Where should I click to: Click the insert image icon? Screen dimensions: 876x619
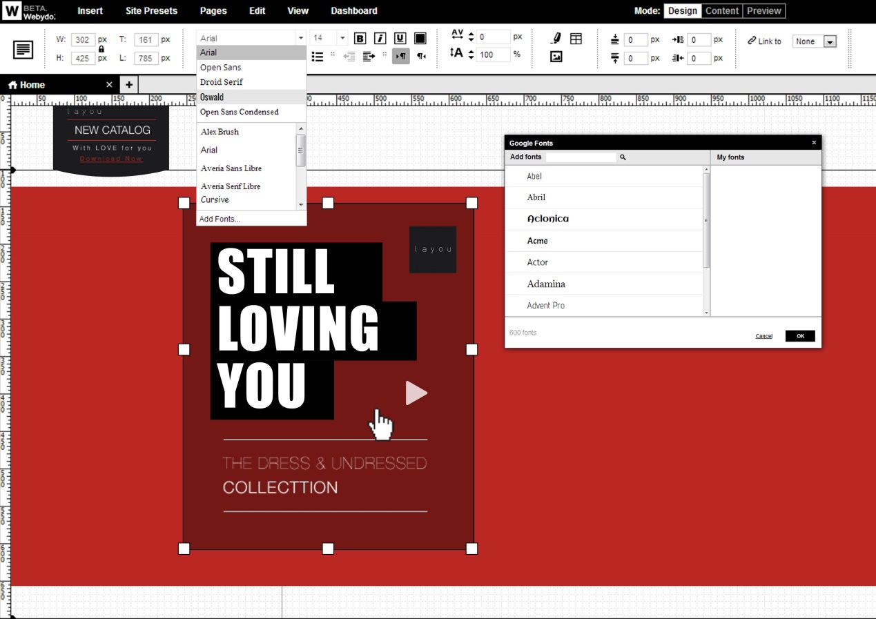[556, 57]
